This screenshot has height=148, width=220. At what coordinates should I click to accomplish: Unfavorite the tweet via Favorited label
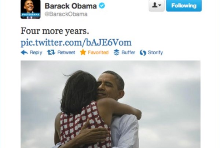(98, 53)
